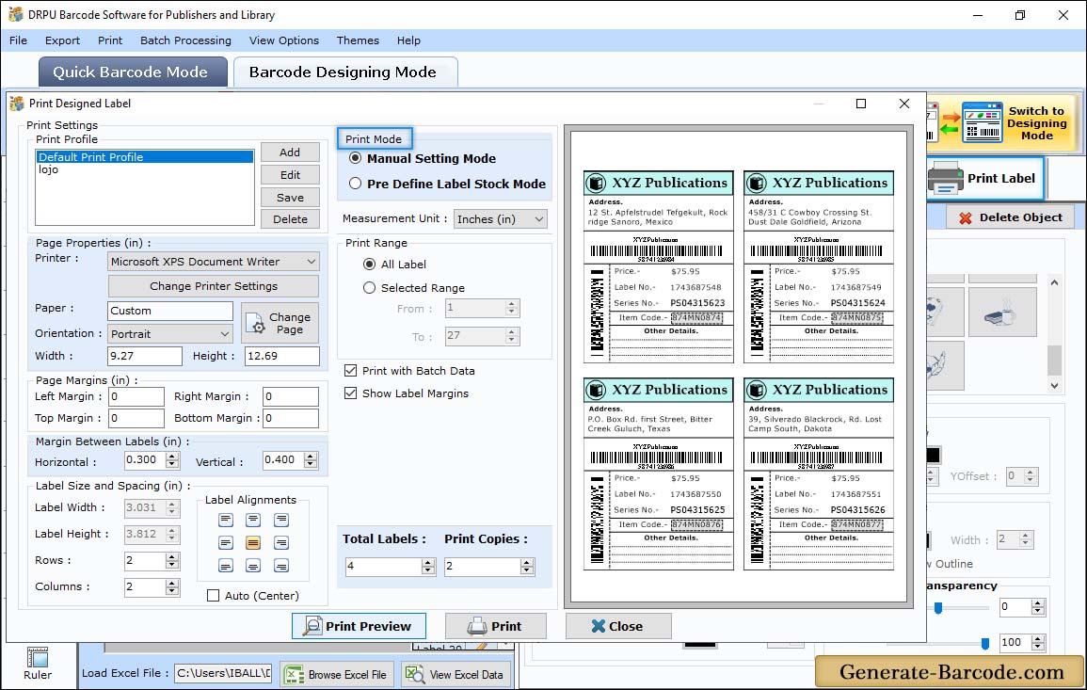This screenshot has width=1087, height=690.
Task: Open the Orientation dropdown
Action: point(169,333)
